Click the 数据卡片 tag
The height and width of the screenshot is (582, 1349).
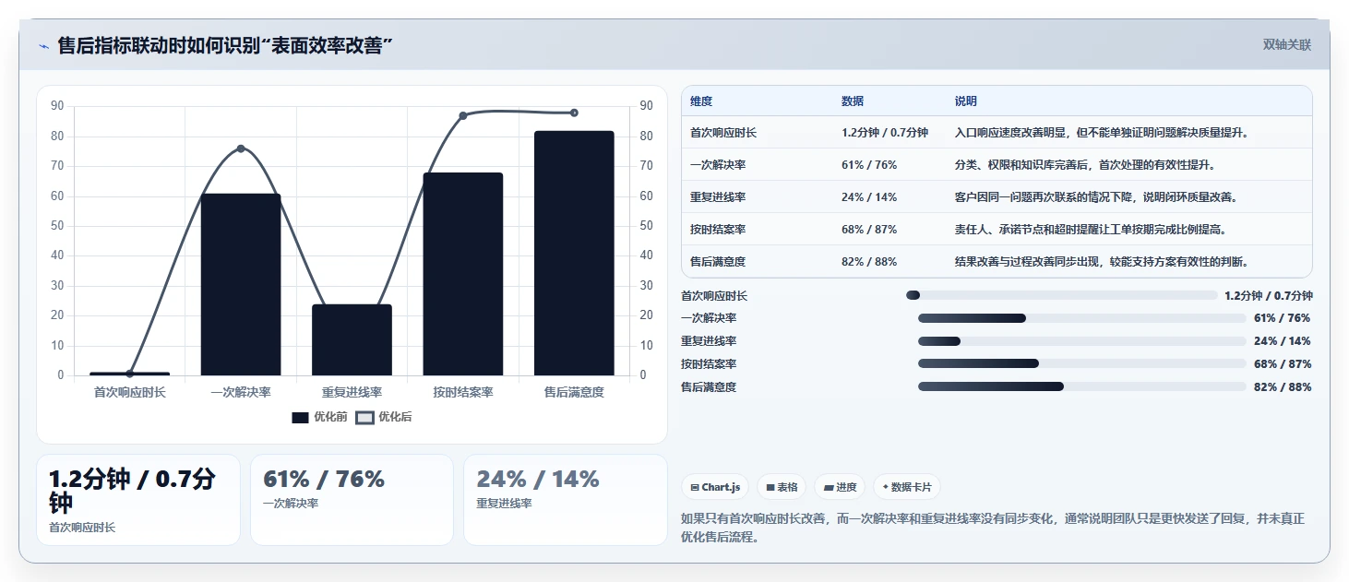click(x=907, y=487)
